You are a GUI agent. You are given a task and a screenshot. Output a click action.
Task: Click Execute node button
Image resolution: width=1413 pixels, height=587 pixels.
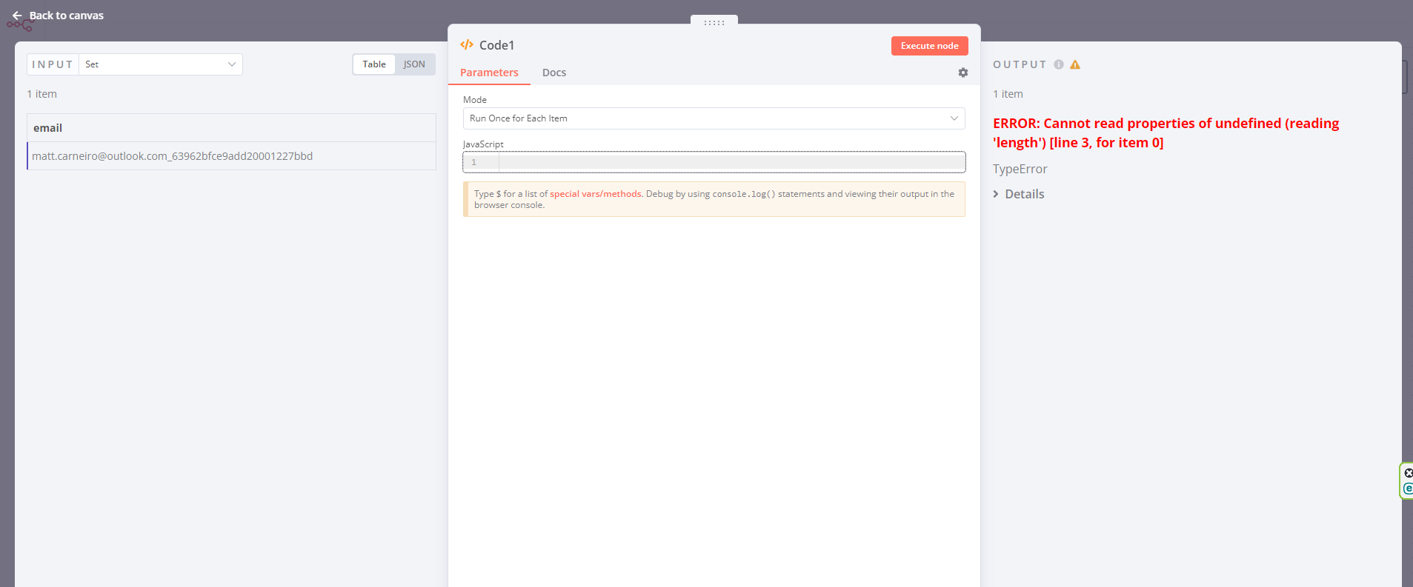coord(930,46)
